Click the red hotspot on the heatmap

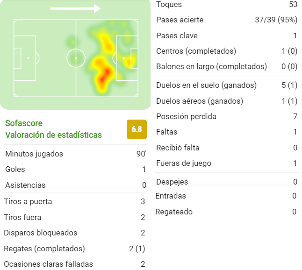[x=104, y=76]
